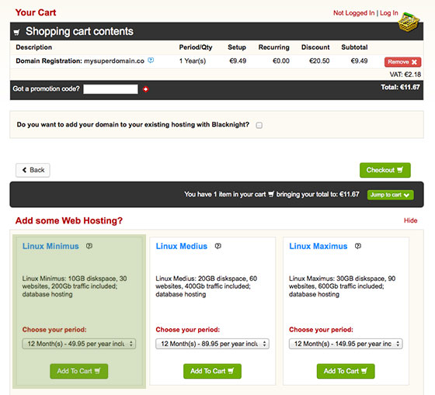Click cart icon in Shopping cart contents header
Screen dimensions: 435x395
tap(16, 32)
